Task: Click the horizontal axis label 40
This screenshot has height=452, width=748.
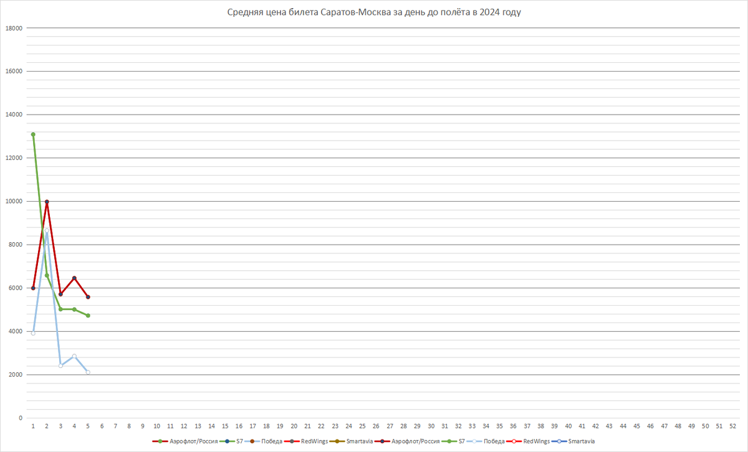Action: point(568,426)
